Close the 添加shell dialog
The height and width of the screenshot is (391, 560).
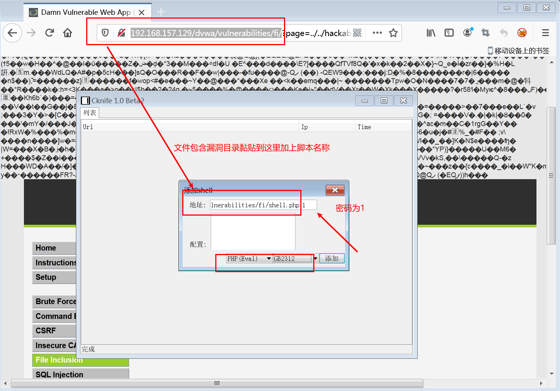(x=335, y=190)
